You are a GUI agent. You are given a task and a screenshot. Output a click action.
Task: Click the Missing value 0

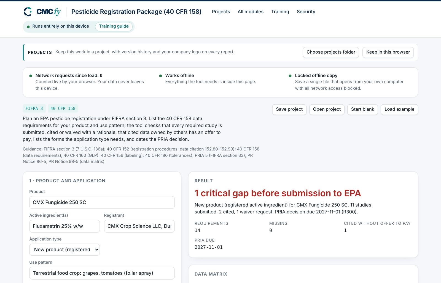[271, 230]
